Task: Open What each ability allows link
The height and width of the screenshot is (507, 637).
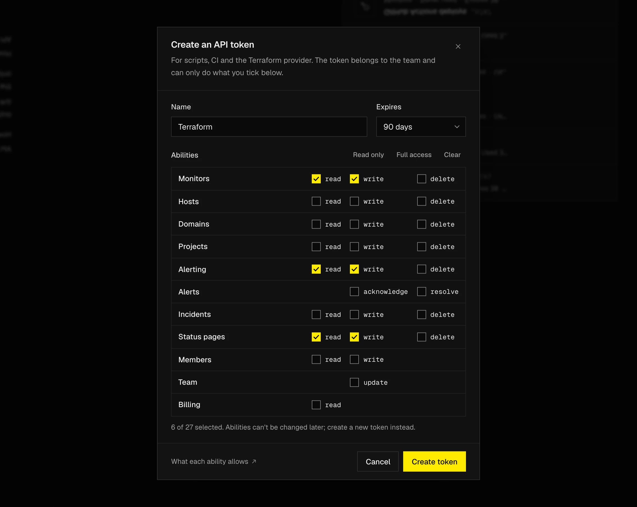Action: click(214, 462)
